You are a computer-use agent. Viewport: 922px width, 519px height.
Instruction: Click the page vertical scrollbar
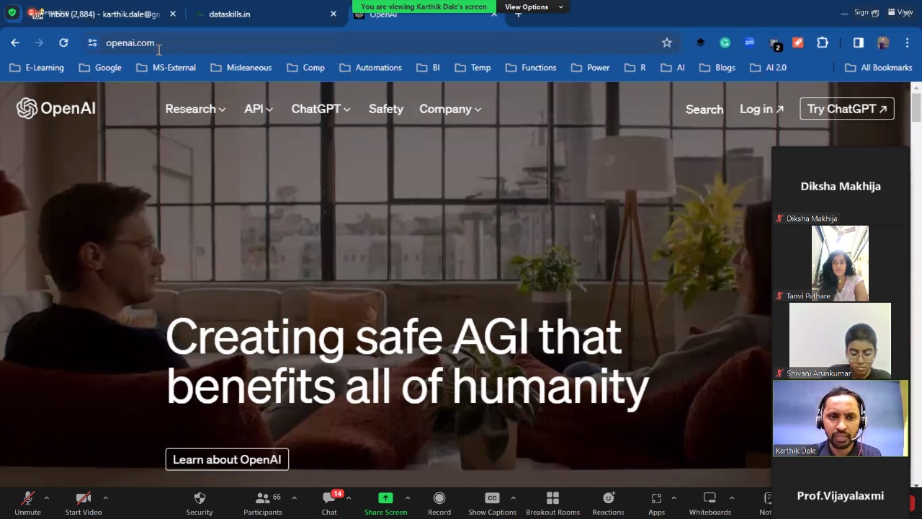[916, 107]
